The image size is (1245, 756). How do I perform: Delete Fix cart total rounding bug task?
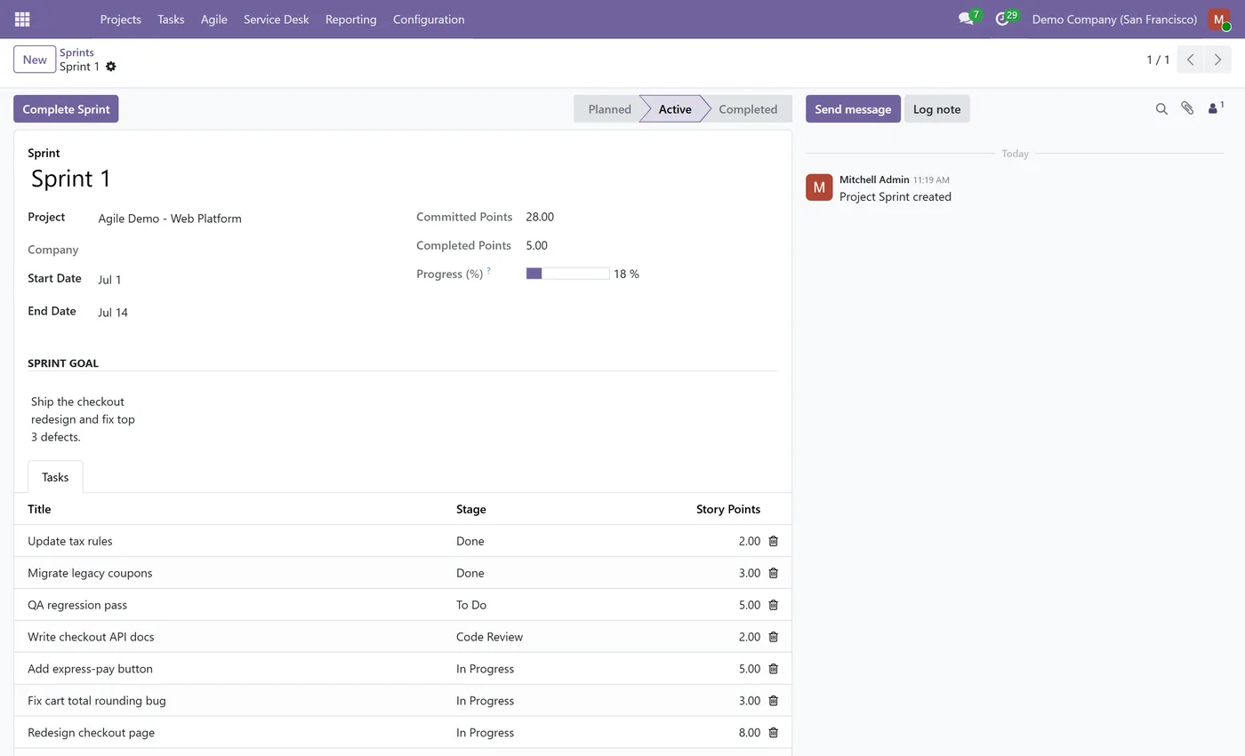point(773,701)
